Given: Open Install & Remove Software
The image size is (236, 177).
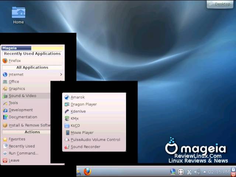Looking at the screenshot, I should coord(26,125).
